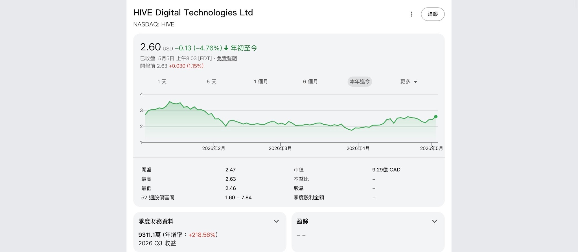Click the 本益比 label
The height and width of the screenshot is (252, 578).
(301, 179)
